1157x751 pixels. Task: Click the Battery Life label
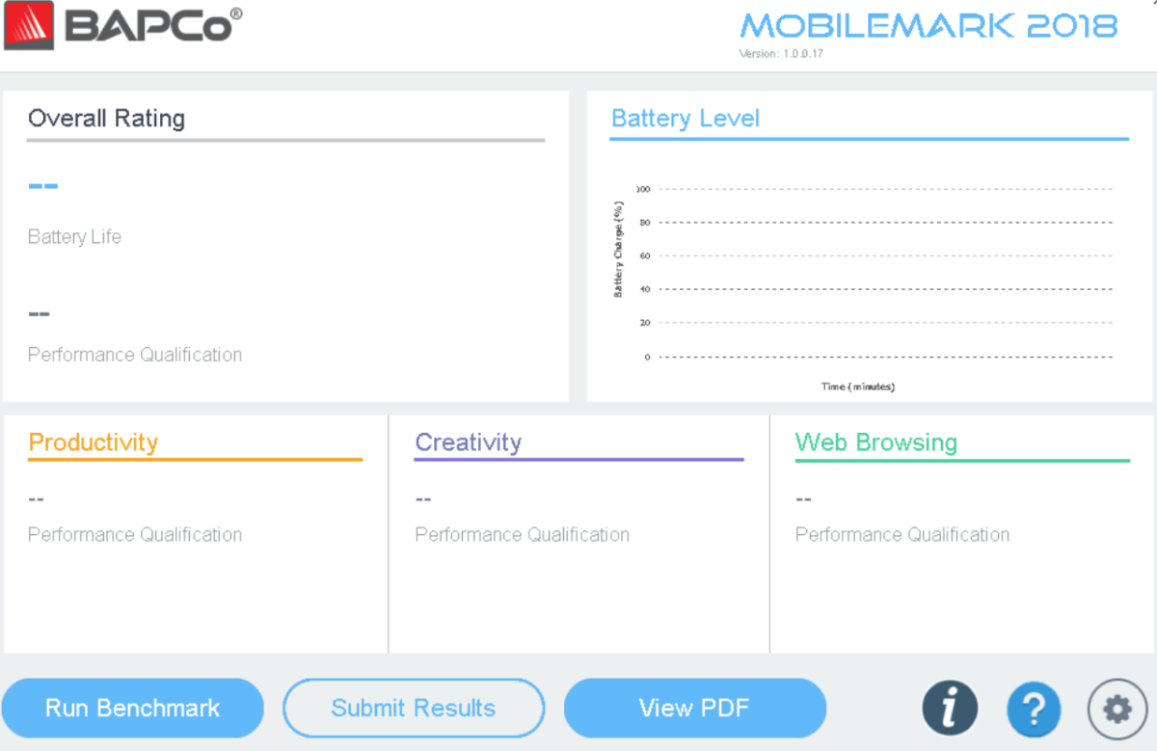coord(74,236)
